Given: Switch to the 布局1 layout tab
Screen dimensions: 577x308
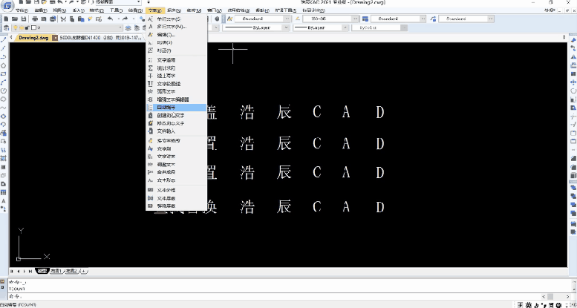Looking at the screenshot, I should 56,272.
